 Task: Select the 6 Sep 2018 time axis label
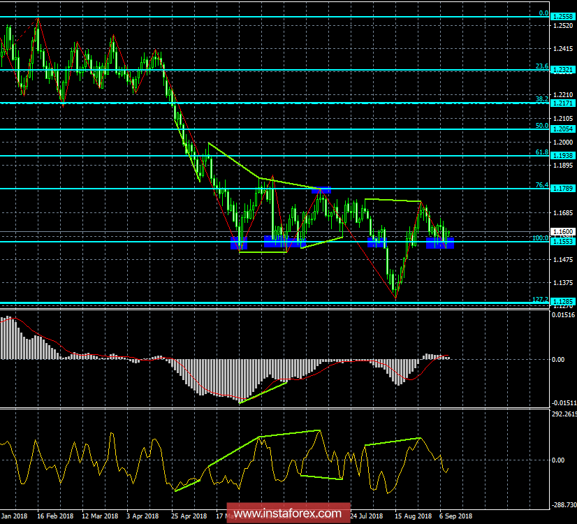coord(456,516)
